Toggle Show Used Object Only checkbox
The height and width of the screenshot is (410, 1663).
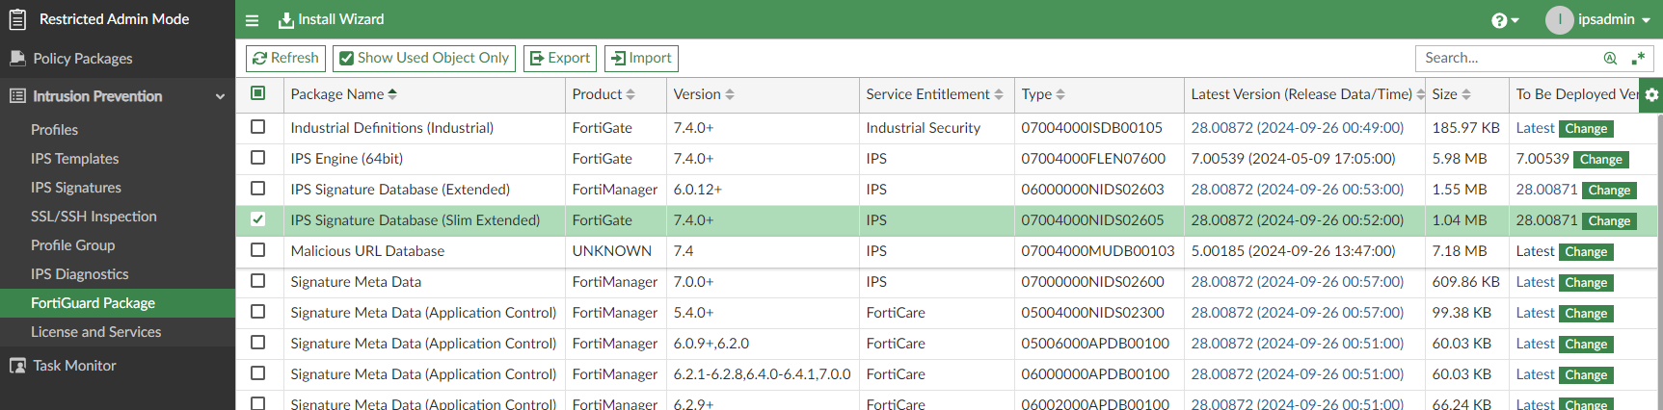(x=347, y=59)
